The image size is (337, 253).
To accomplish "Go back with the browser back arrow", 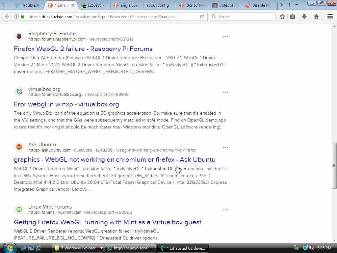I will pos(7,16).
